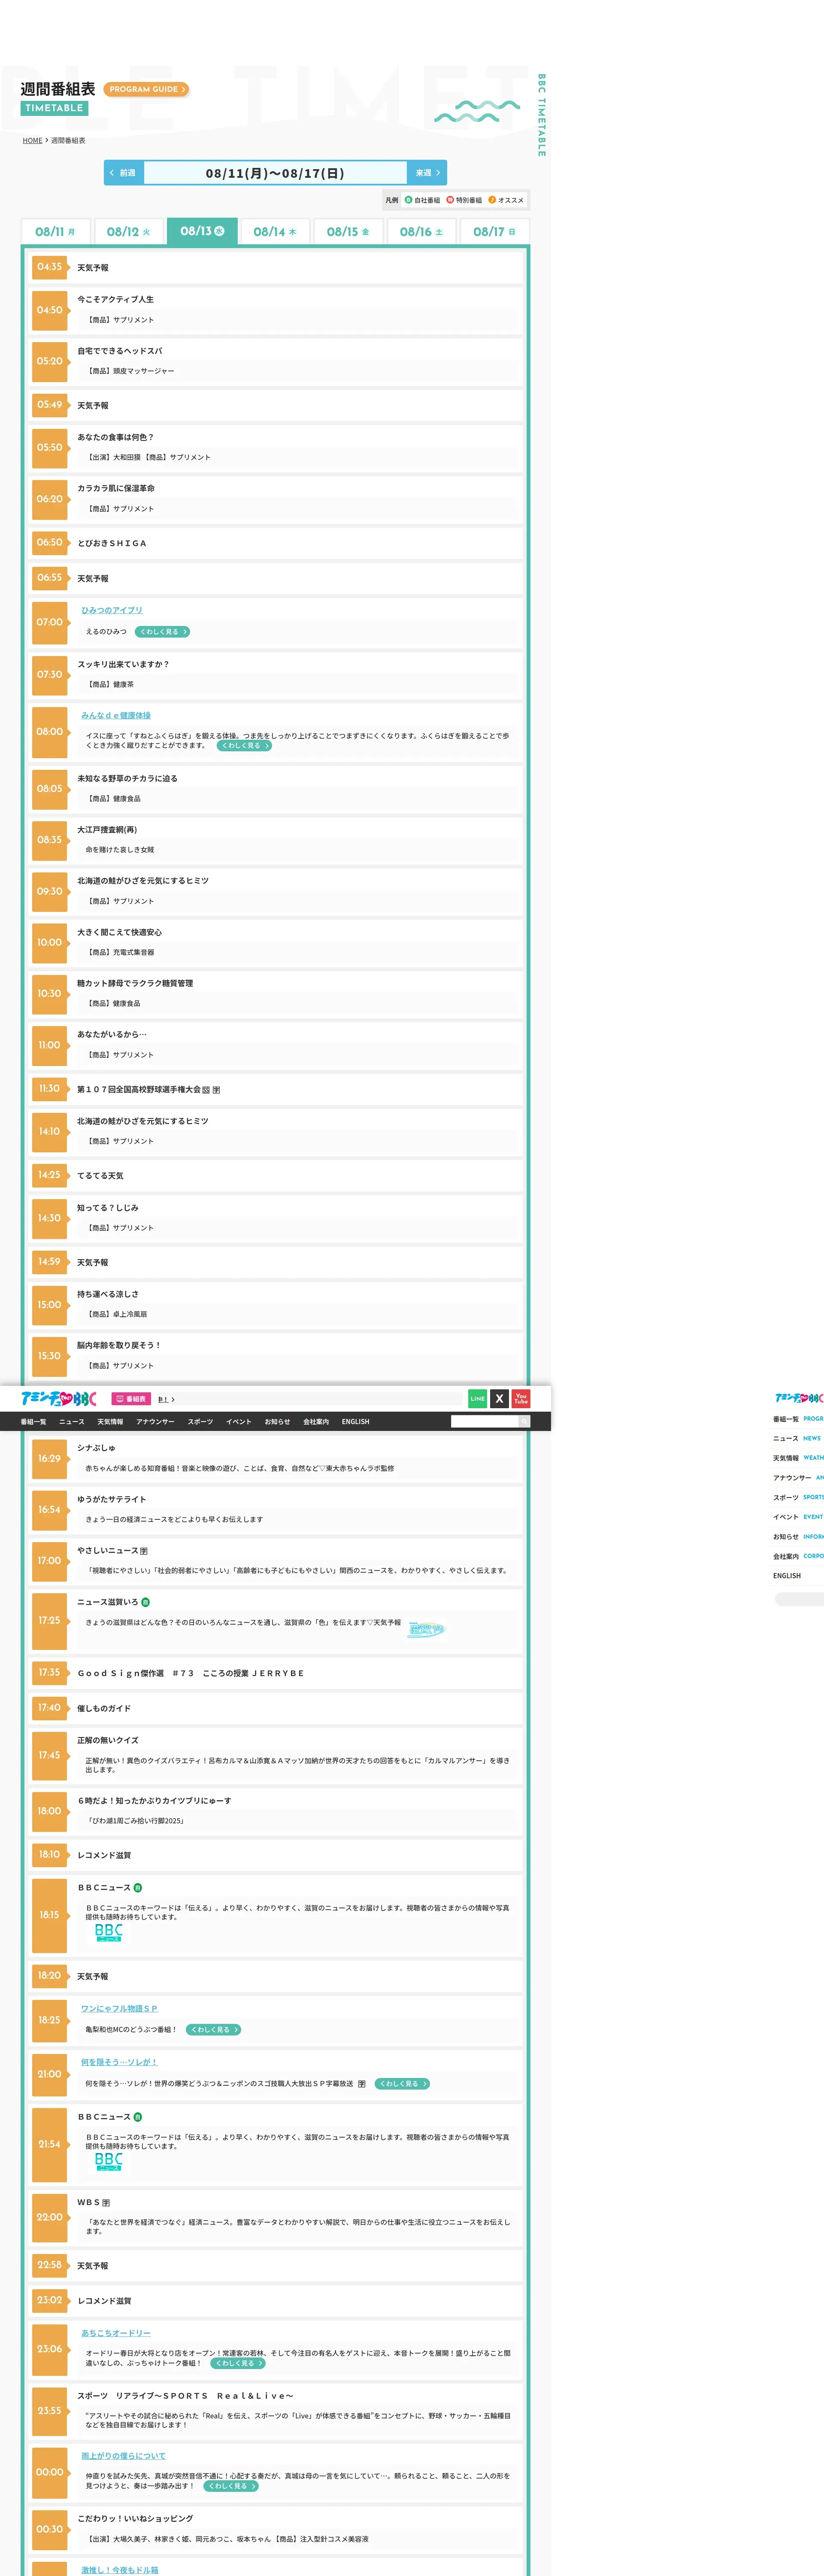Go to next week with 来週
The width and height of the screenshot is (824, 2576).
pos(427,173)
